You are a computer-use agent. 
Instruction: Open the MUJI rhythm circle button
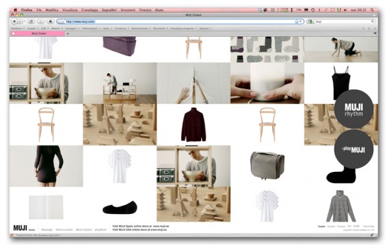click(x=354, y=109)
